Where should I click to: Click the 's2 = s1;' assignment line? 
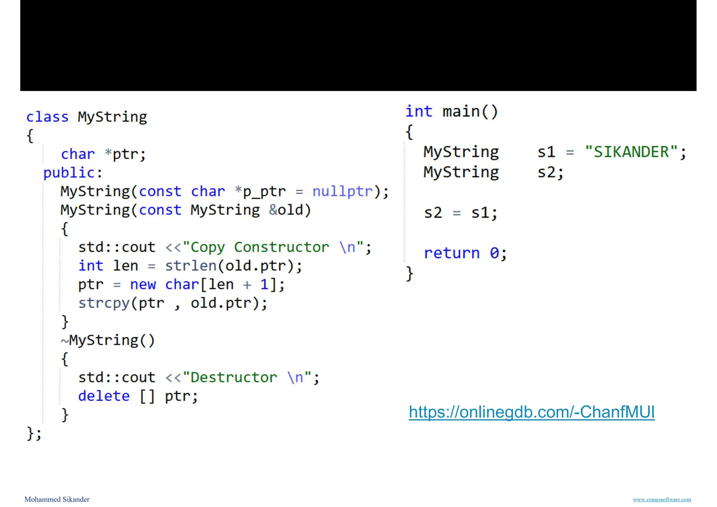click(x=460, y=213)
